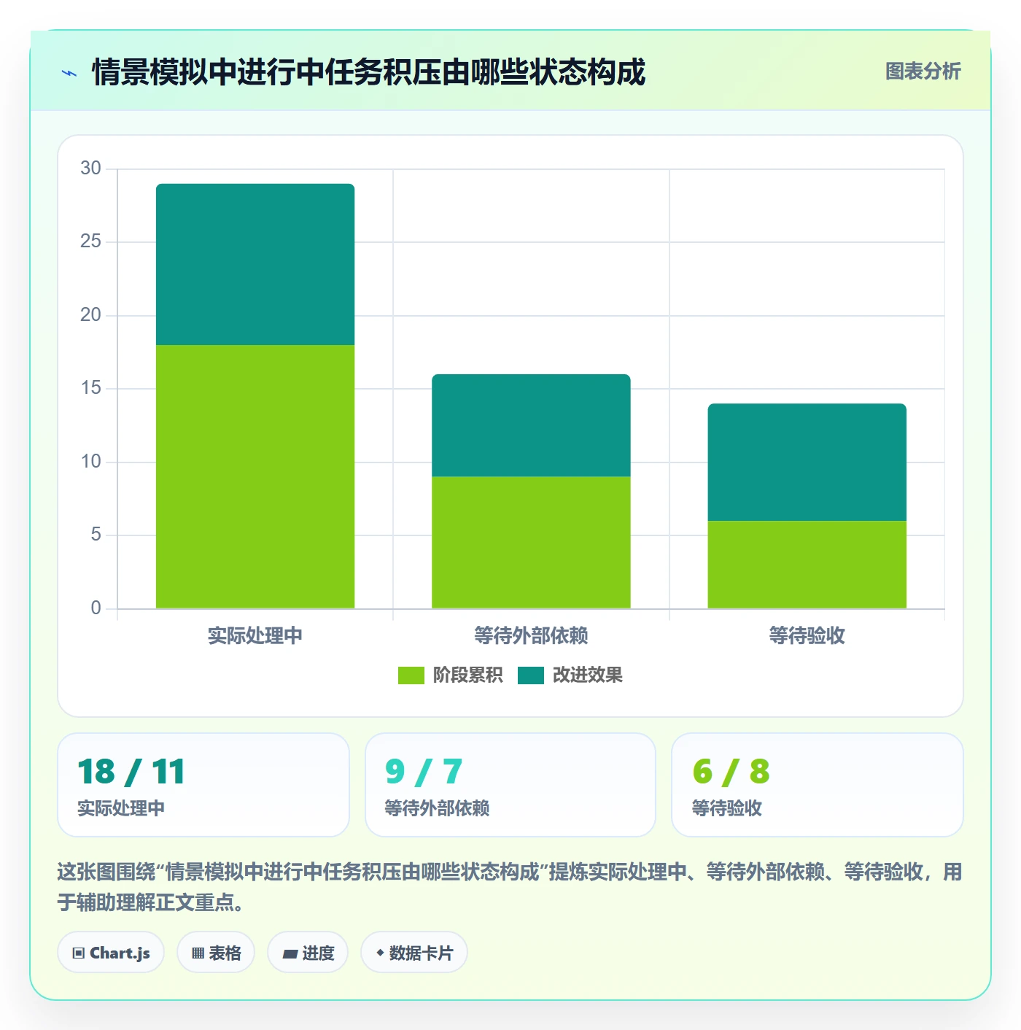Toggle the 改进效果 legend color swatch
1021x1030 pixels.
click(531, 675)
